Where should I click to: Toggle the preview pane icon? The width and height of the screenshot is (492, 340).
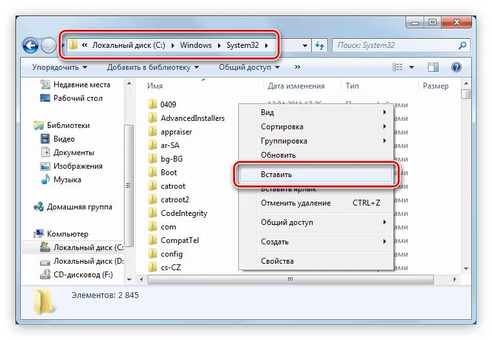point(433,67)
